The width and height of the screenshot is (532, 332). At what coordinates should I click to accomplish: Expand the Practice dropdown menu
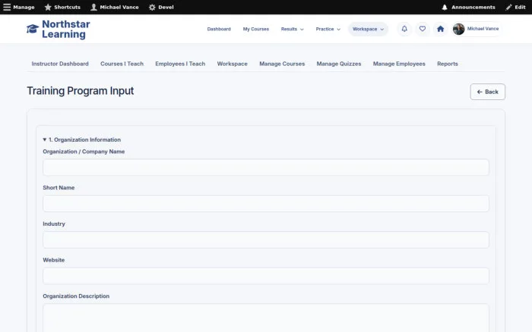pos(328,29)
